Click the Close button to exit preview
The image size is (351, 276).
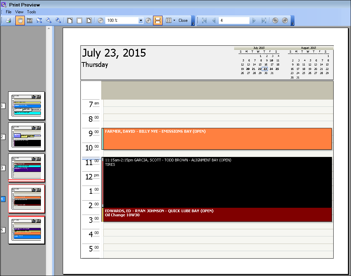tap(183, 20)
